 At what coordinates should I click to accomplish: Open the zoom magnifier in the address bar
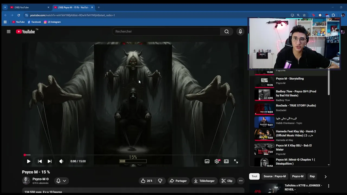point(298,15)
